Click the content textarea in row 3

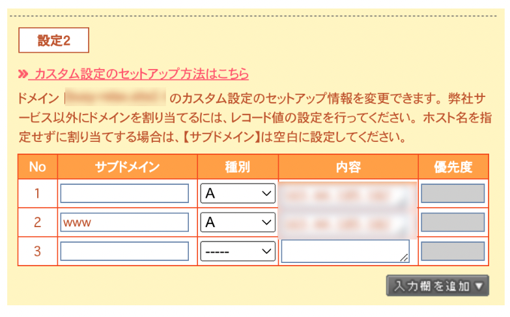coord(345,251)
